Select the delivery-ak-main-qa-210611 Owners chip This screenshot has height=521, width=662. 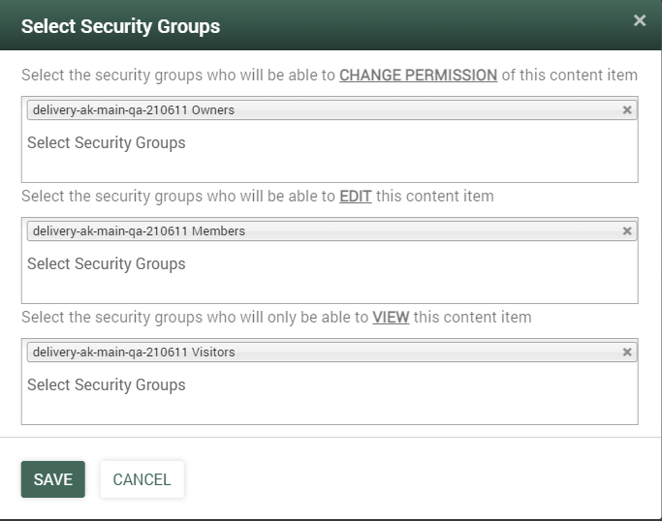click(134, 110)
